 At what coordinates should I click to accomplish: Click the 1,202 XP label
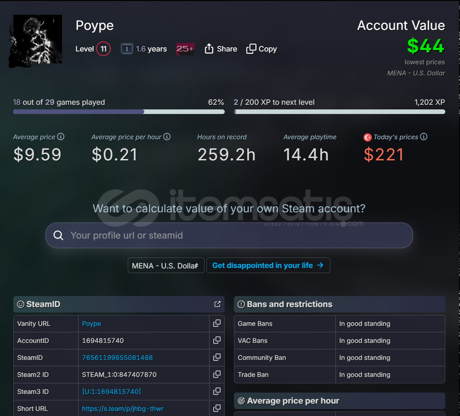430,102
